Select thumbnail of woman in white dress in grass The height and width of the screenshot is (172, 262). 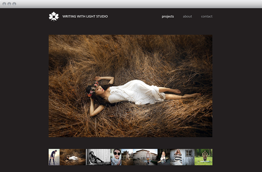[x=73, y=157]
